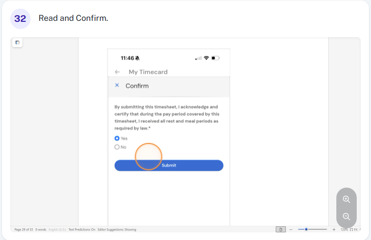Open Page 29 of 33 indicator

pos(23,230)
